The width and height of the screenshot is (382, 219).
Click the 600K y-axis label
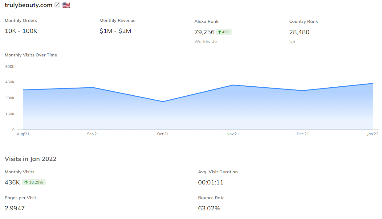click(x=10, y=66)
